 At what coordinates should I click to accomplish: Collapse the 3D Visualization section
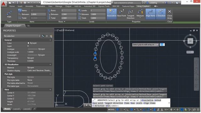click(50, 64)
